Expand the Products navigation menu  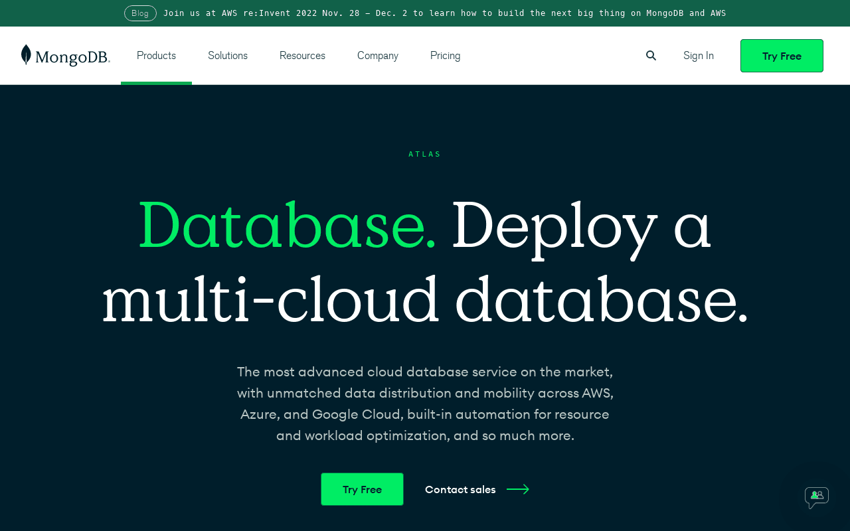click(x=156, y=56)
